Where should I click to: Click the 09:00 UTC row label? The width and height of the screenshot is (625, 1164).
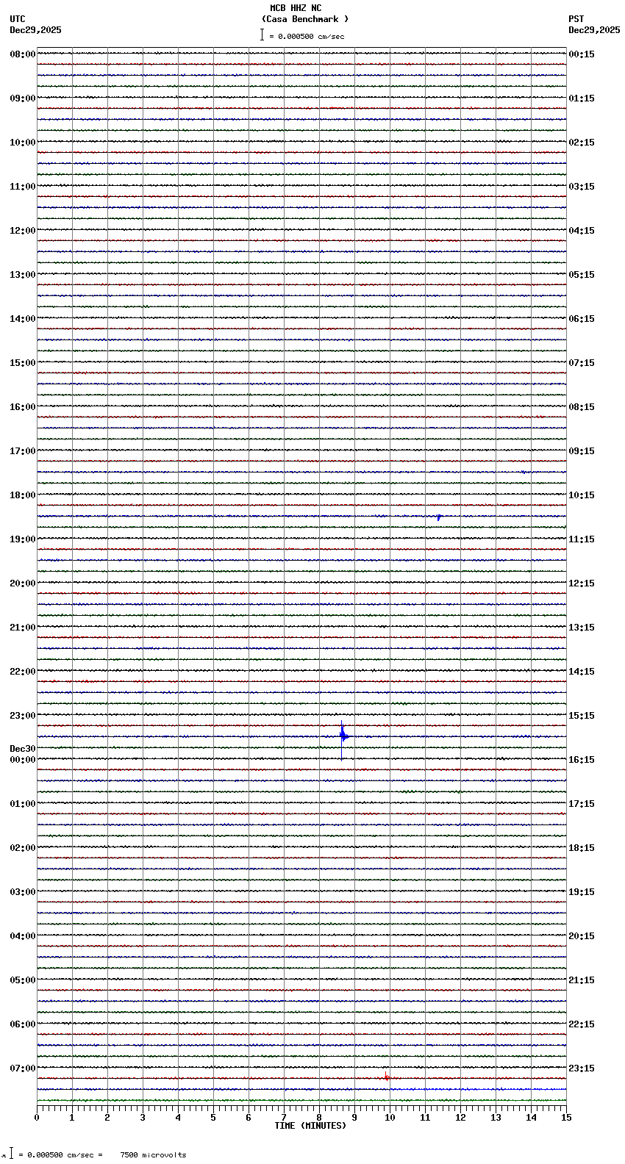[23, 98]
